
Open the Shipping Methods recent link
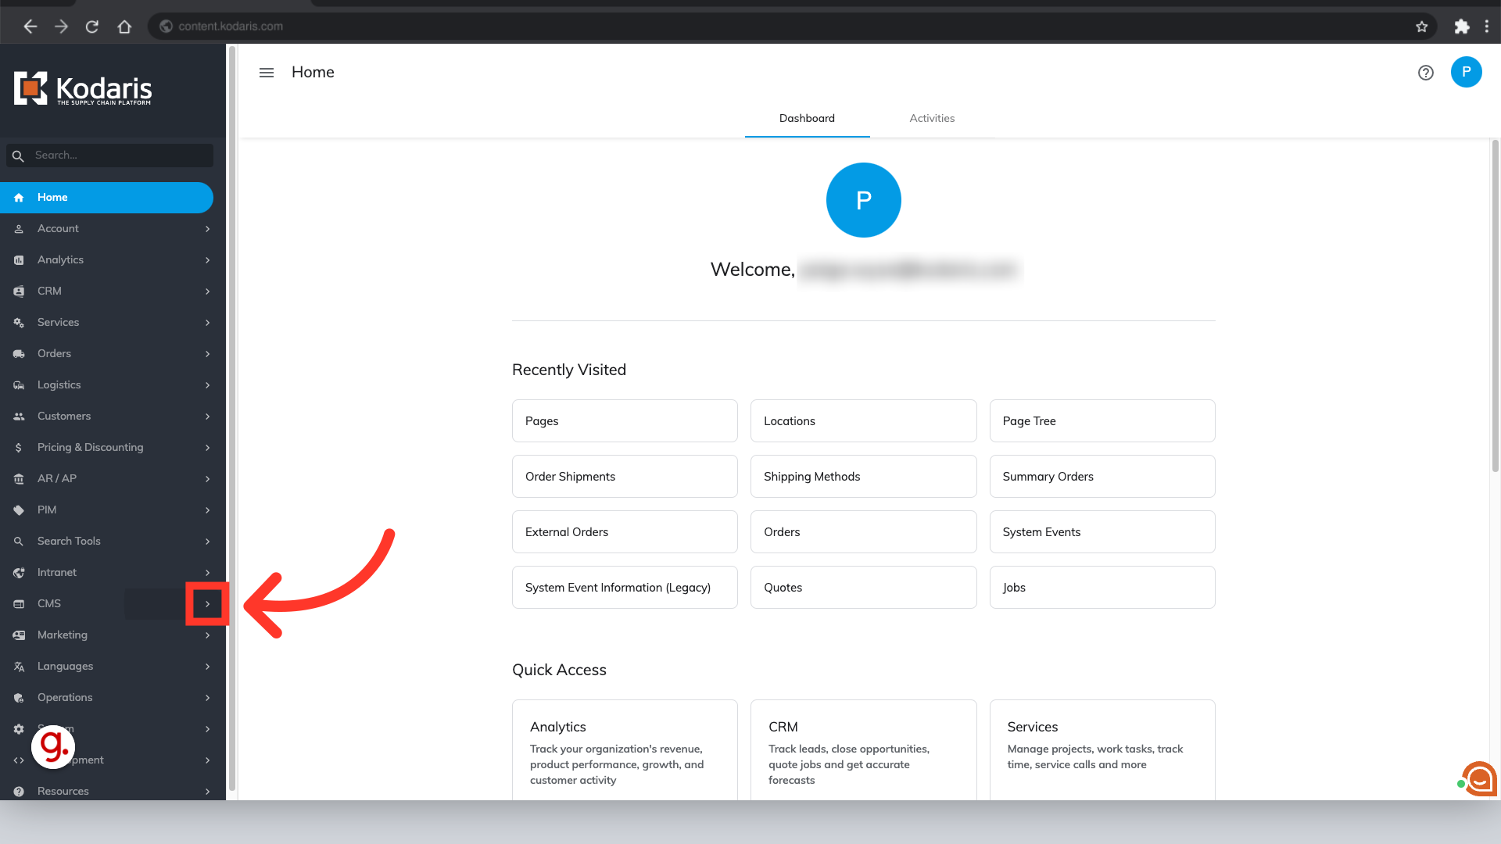click(x=863, y=477)
